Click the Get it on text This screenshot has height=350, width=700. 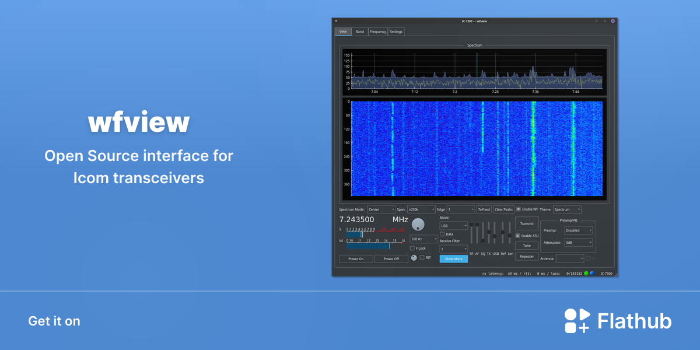[54, 321]
